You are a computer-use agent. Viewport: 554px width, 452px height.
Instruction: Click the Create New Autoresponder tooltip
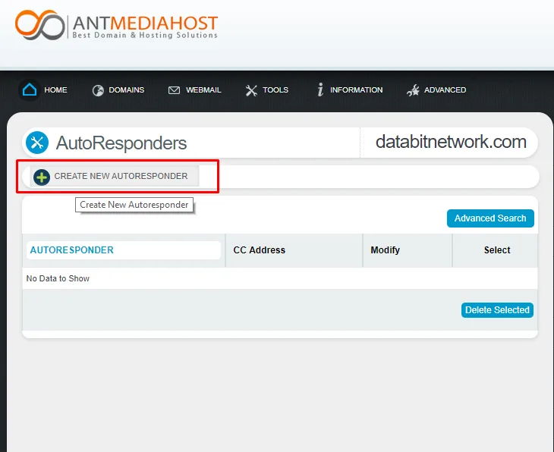[134, 205]
